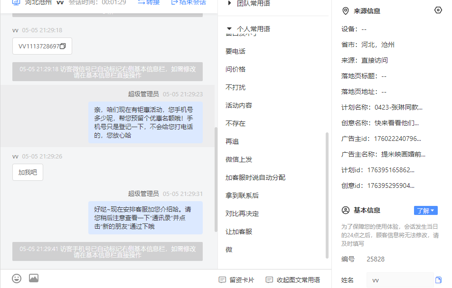Click the visitor device monitor icon in header

[16, 2]
